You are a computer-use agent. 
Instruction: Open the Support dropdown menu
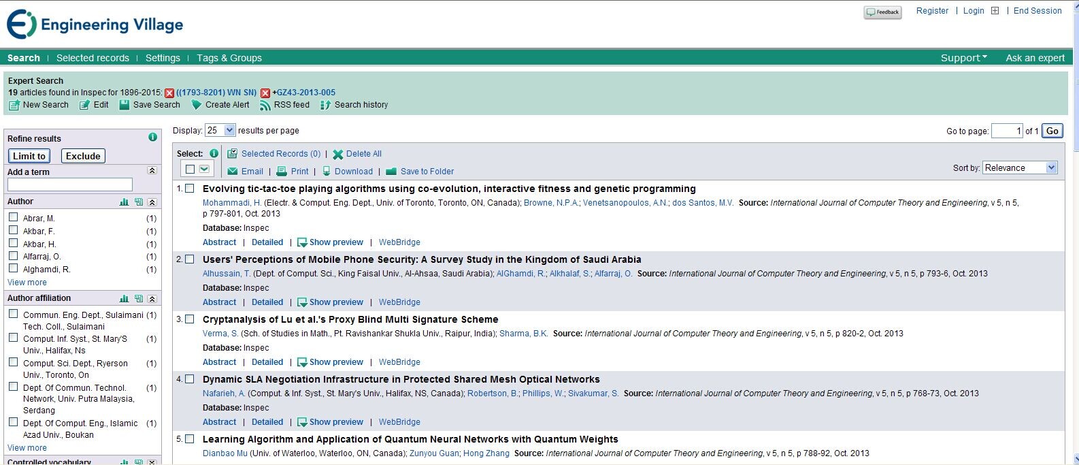coord(963,58)
